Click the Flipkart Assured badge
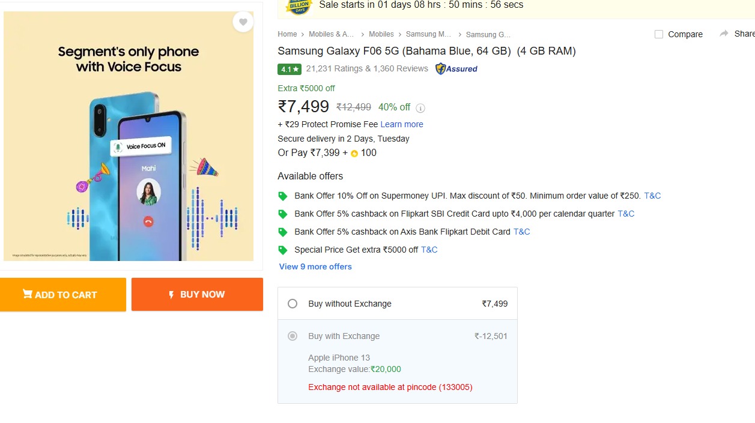Viewport: 755px width, 423px height. coord(456,68)
